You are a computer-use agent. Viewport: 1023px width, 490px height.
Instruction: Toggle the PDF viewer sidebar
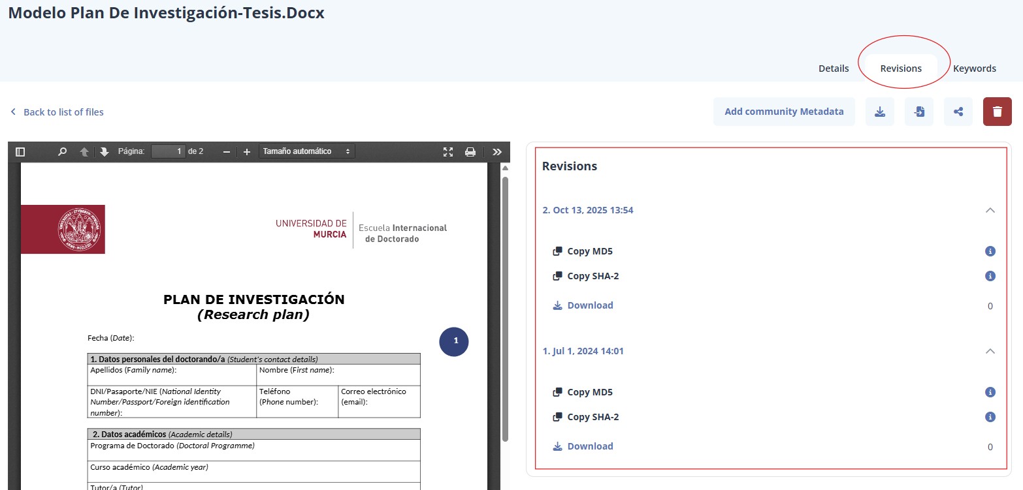[20, 152]
